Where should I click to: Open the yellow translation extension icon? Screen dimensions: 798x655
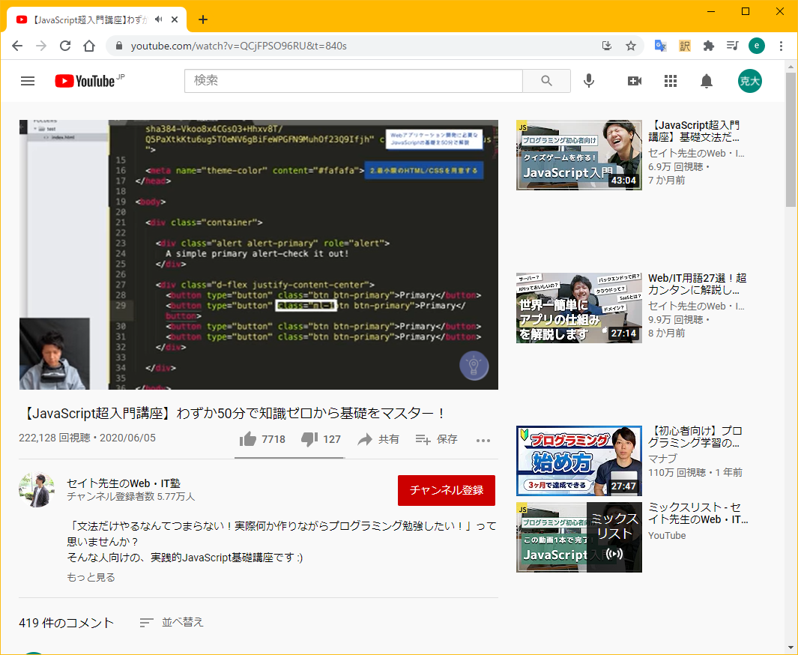(x=685, y=46)
